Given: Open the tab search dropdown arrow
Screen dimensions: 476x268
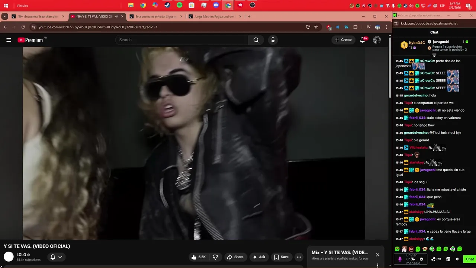Looking at the screenshot, I should 4,16.
